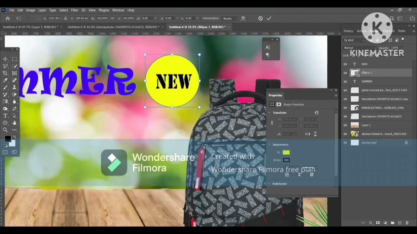Select the Eraser tool
417x234 pixels.
[15, 95]
